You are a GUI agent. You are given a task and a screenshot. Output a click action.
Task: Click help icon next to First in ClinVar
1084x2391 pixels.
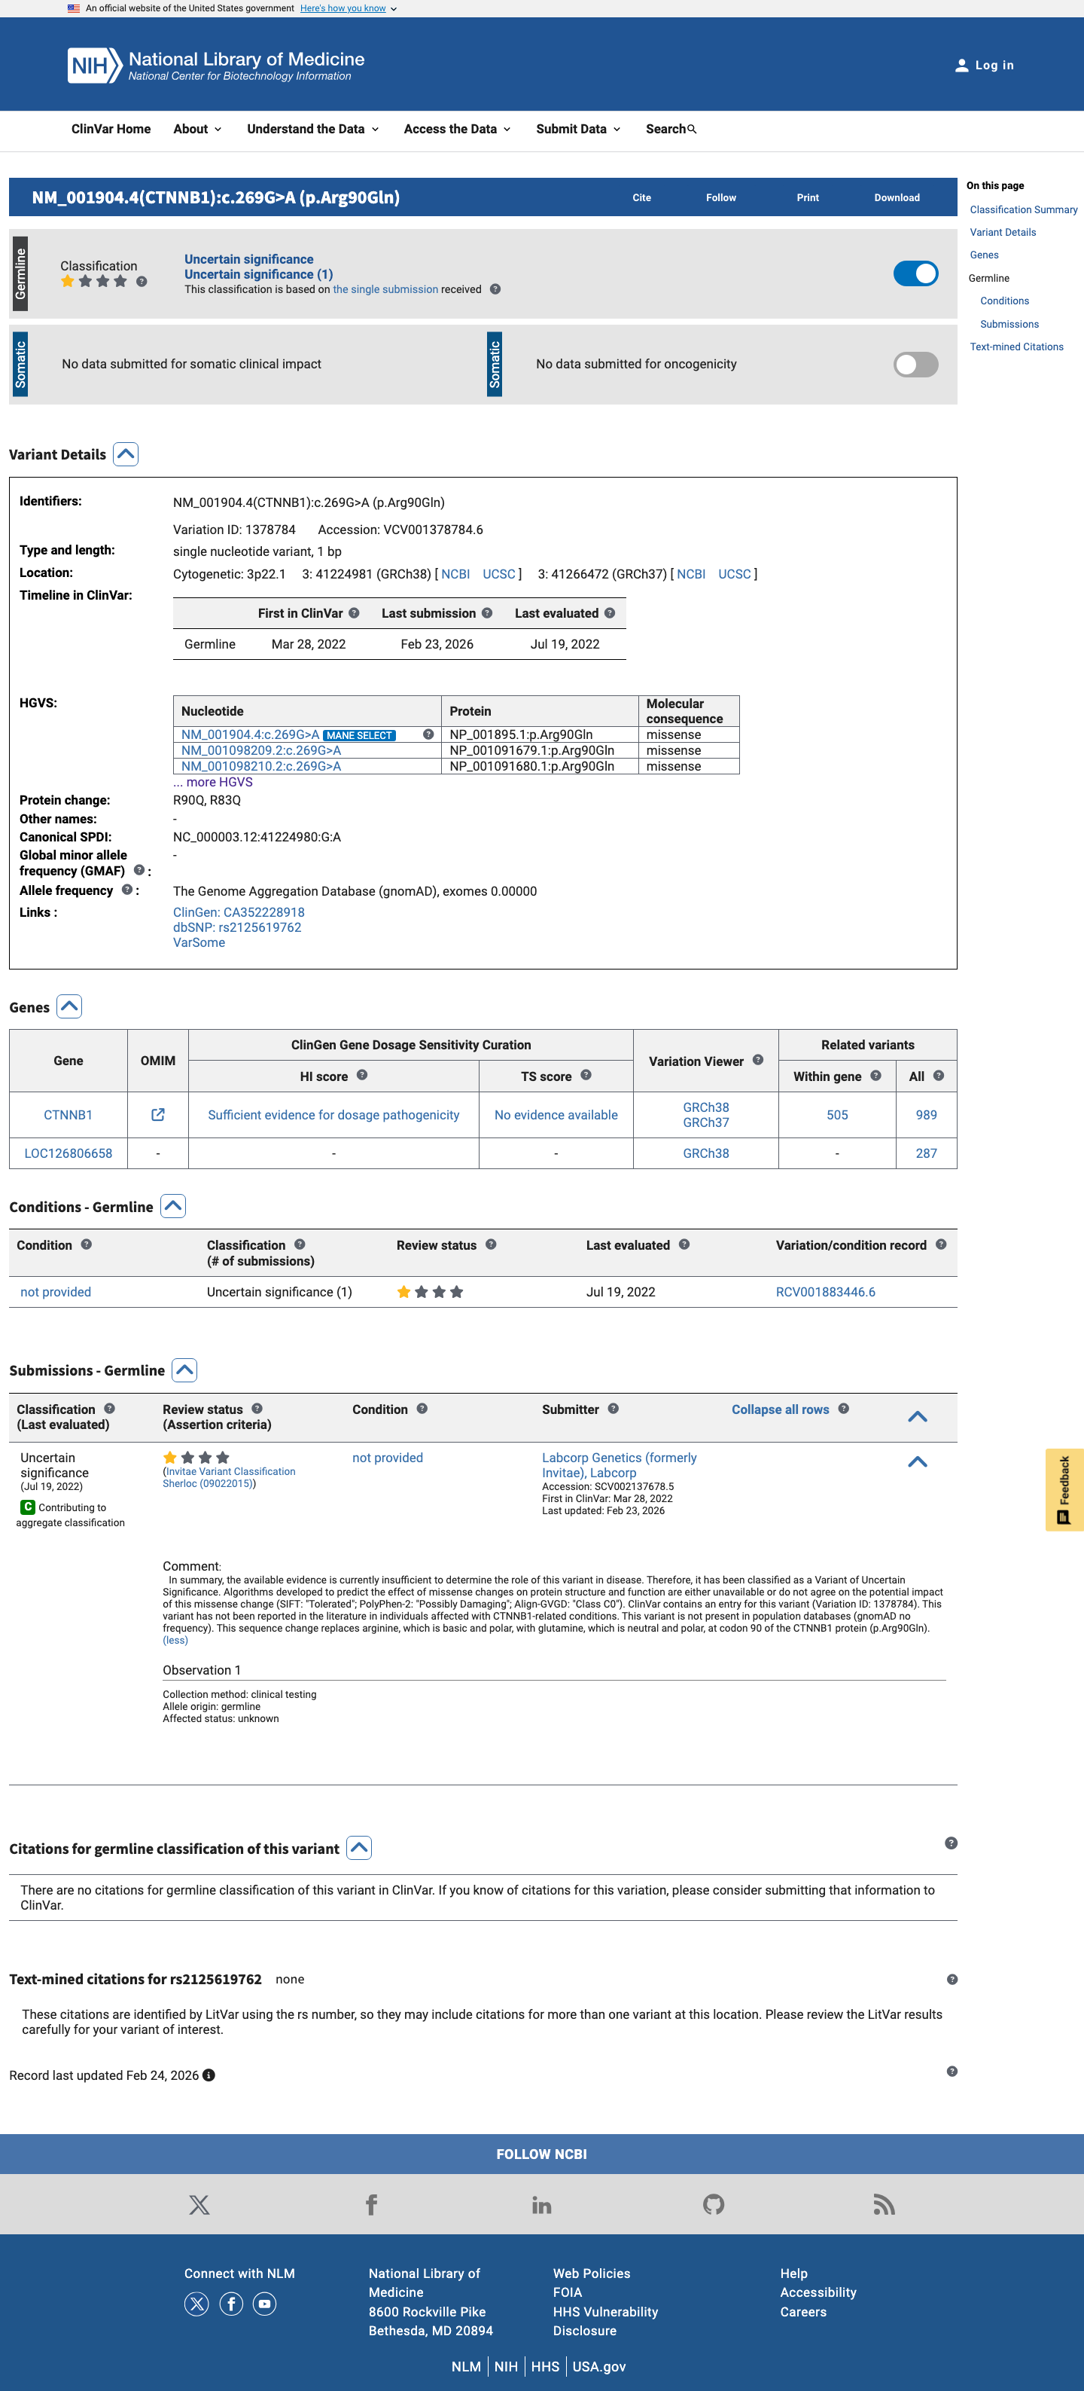[x=355, y=612]
